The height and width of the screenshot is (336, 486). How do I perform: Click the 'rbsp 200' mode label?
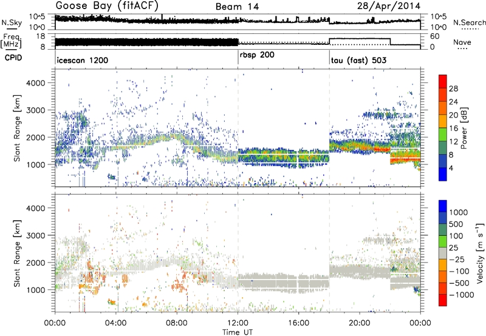(257, 55)
